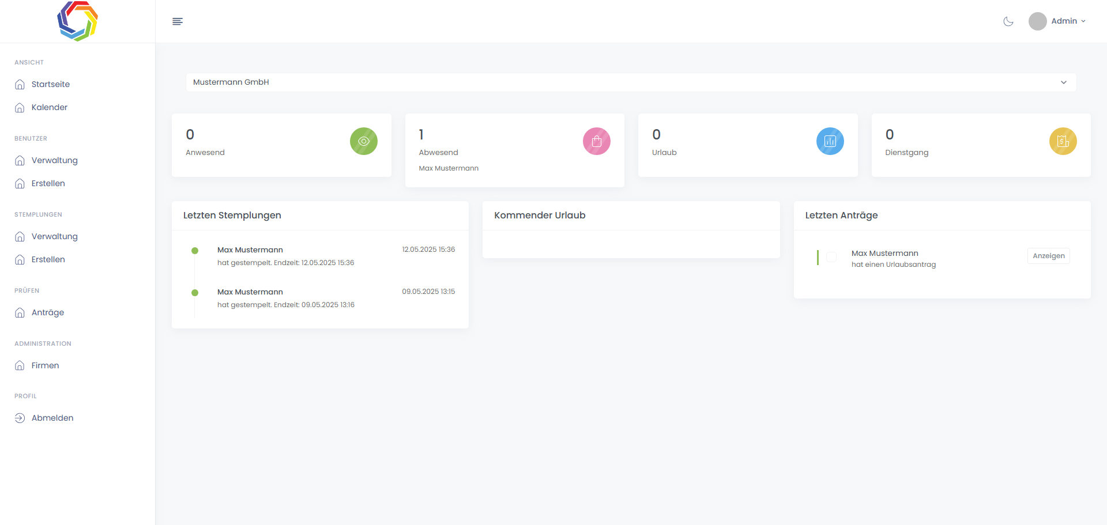This screenshot has height=525, width=1107.
Task: Click Max Mustermann in the 12.05.2025 stamping entry
Action: tap(250, 250)
